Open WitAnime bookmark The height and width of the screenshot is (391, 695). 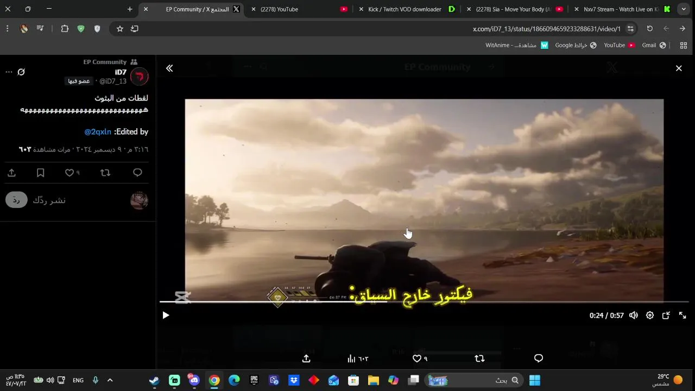click(x=517, y=46)
